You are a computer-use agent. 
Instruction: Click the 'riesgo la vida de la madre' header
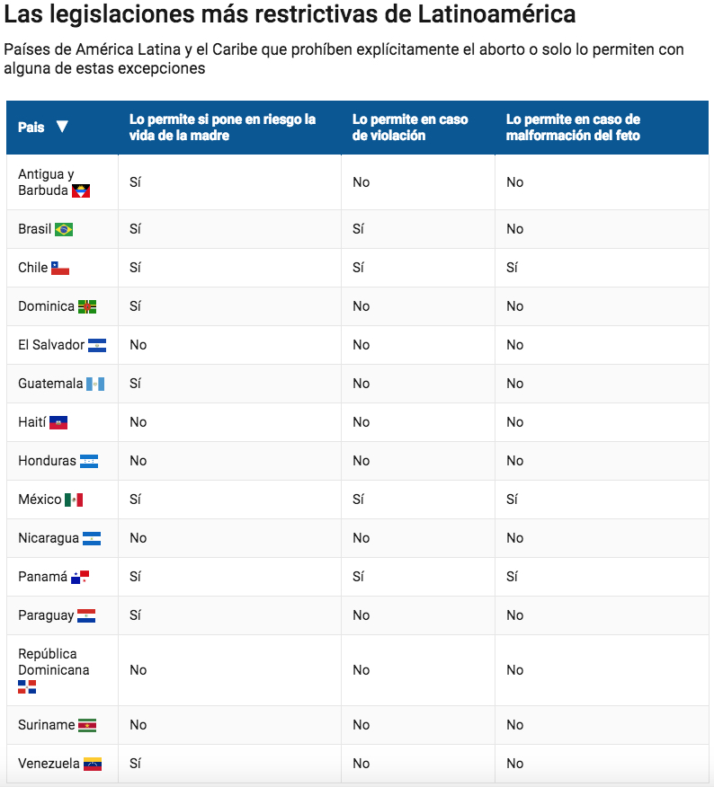(223, 128)
